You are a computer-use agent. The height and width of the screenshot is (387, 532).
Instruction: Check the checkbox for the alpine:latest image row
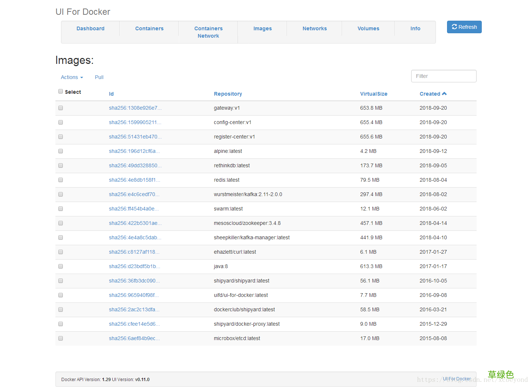click(x=61, y=151)
